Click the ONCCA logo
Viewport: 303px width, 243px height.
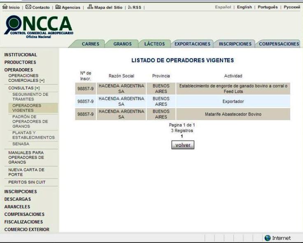(x=38, y=27)
